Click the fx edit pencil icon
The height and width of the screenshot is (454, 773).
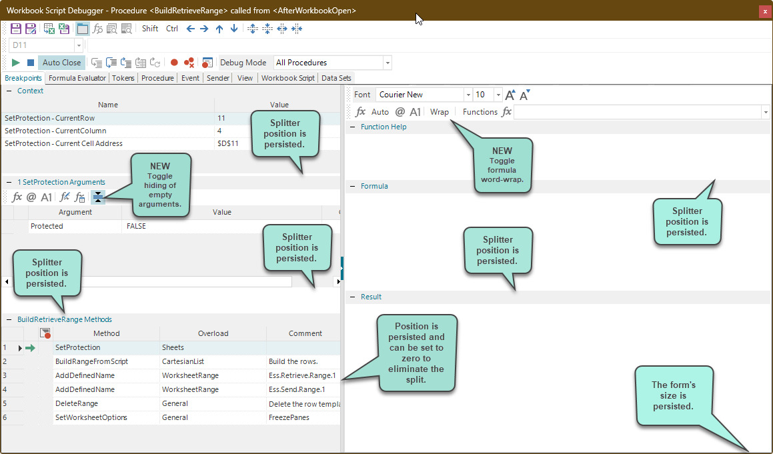click(x=65, y=197)
